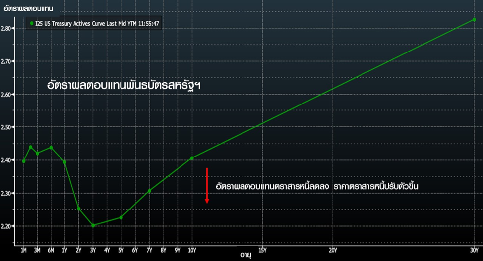Click the 1Y data point marker
Image resolution: width=483 pixels, height=261 pixels.
(64, 162)
